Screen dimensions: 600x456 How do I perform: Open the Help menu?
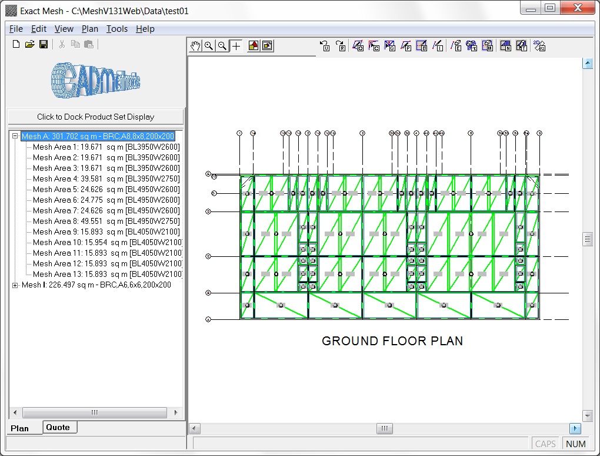pos(145,29)
